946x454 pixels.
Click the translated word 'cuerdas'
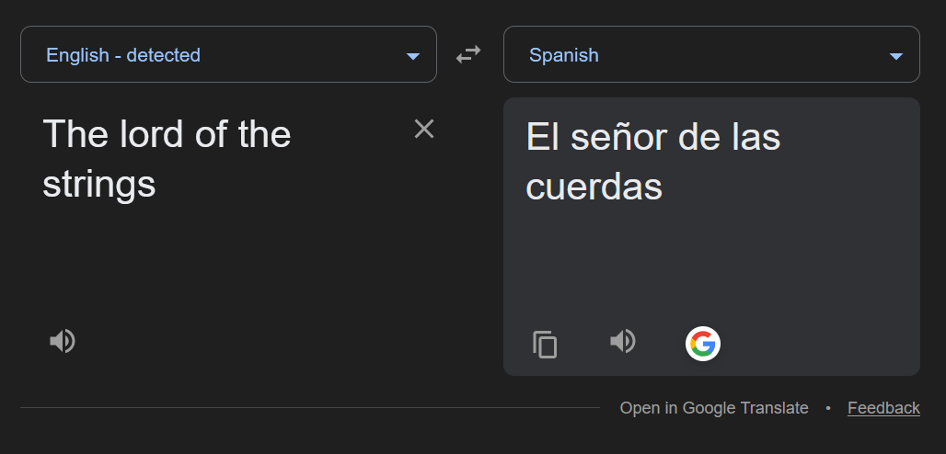click(x=594, y=187)
